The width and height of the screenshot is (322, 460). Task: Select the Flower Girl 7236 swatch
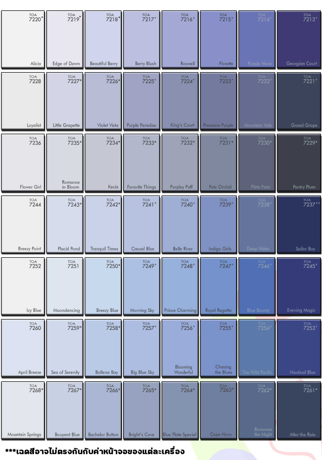tap(23, 163)
